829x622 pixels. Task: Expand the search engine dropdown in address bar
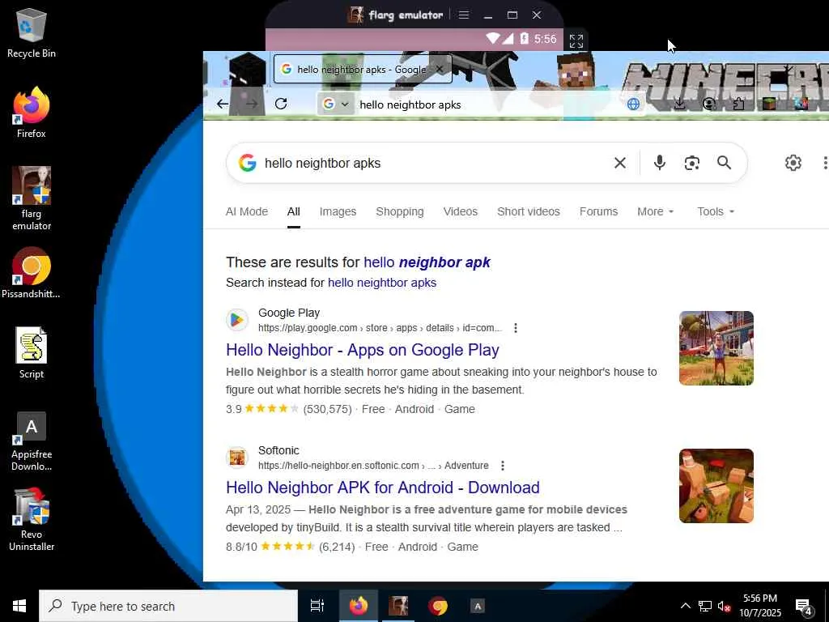coord(345,104)
